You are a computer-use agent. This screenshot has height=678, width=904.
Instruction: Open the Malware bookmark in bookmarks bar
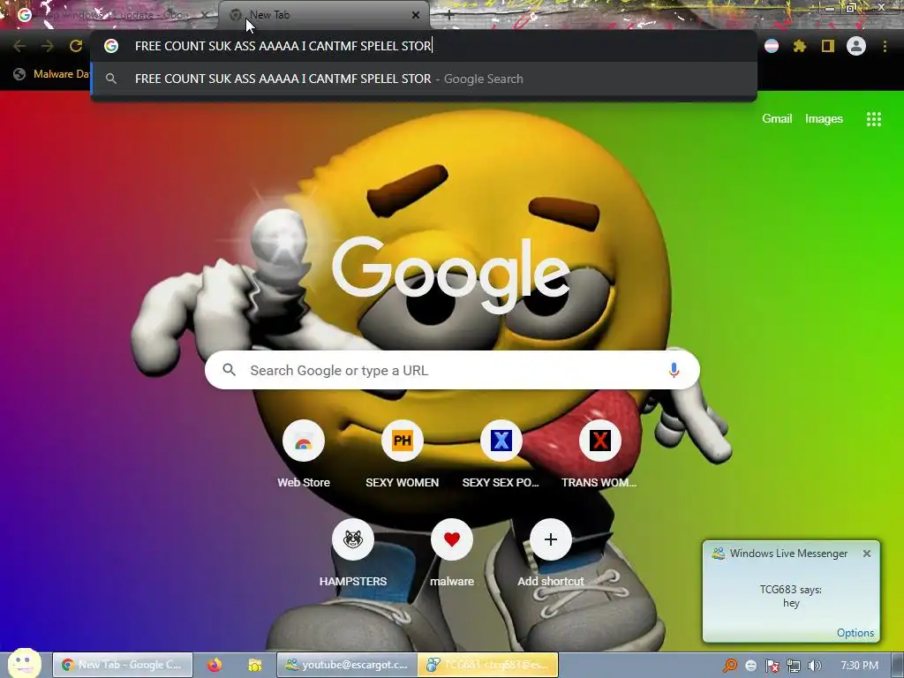pos(52,74)
